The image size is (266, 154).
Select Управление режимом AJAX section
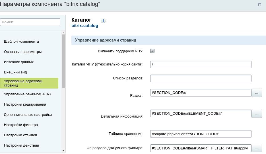[x=28, y=94]
